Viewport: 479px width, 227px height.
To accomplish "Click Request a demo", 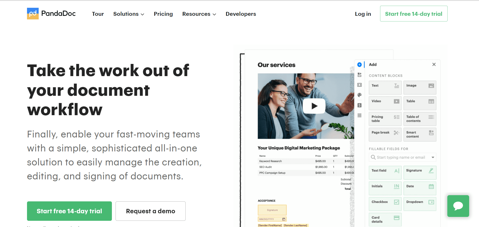I will (x=151, y=211).
